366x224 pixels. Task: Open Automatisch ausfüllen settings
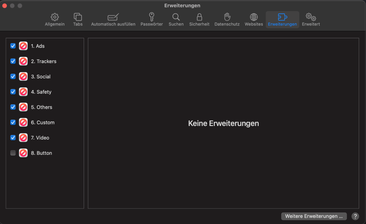(113, 17)
